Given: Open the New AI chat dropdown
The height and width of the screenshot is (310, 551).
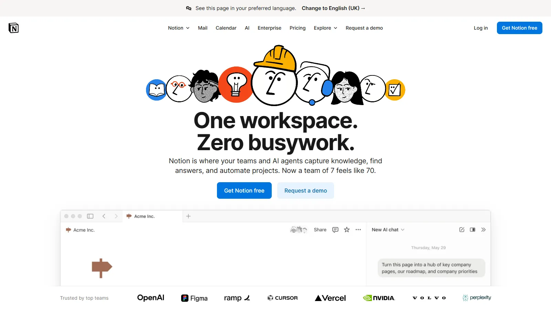Looking at the screenshot, I should click(388, 230).
